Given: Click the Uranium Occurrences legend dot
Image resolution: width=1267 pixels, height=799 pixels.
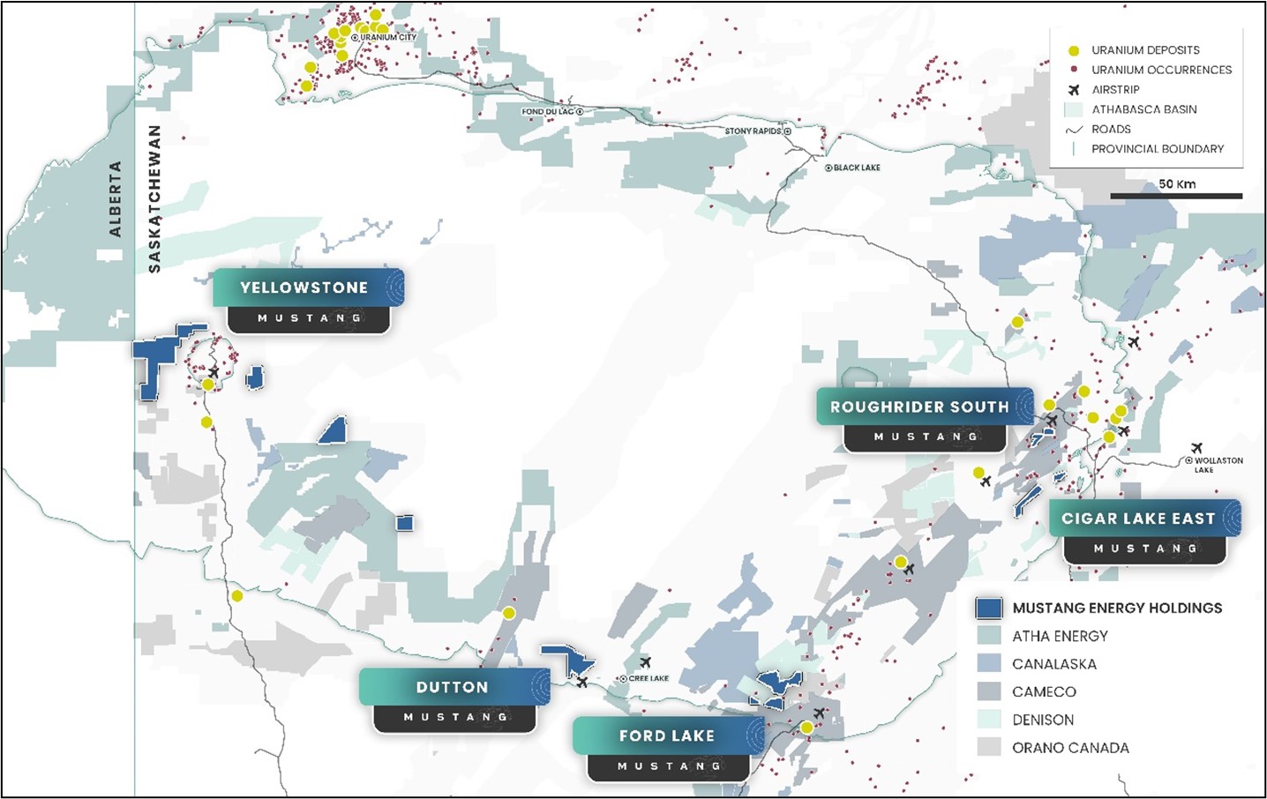Looking at the screenshot, I should (1074, 70).
